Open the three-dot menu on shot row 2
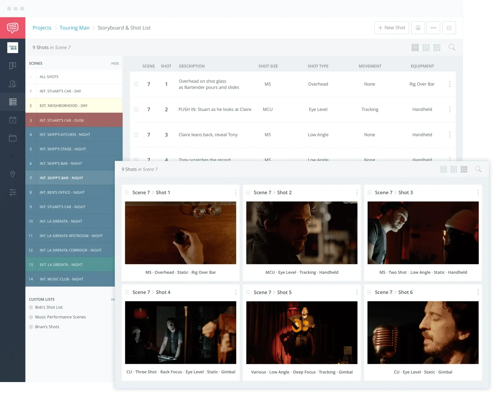494x393 pixels. pos(449,109)
